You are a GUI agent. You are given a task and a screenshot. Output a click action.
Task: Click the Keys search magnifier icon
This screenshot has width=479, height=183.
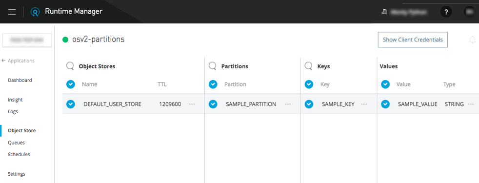(309, 66)
